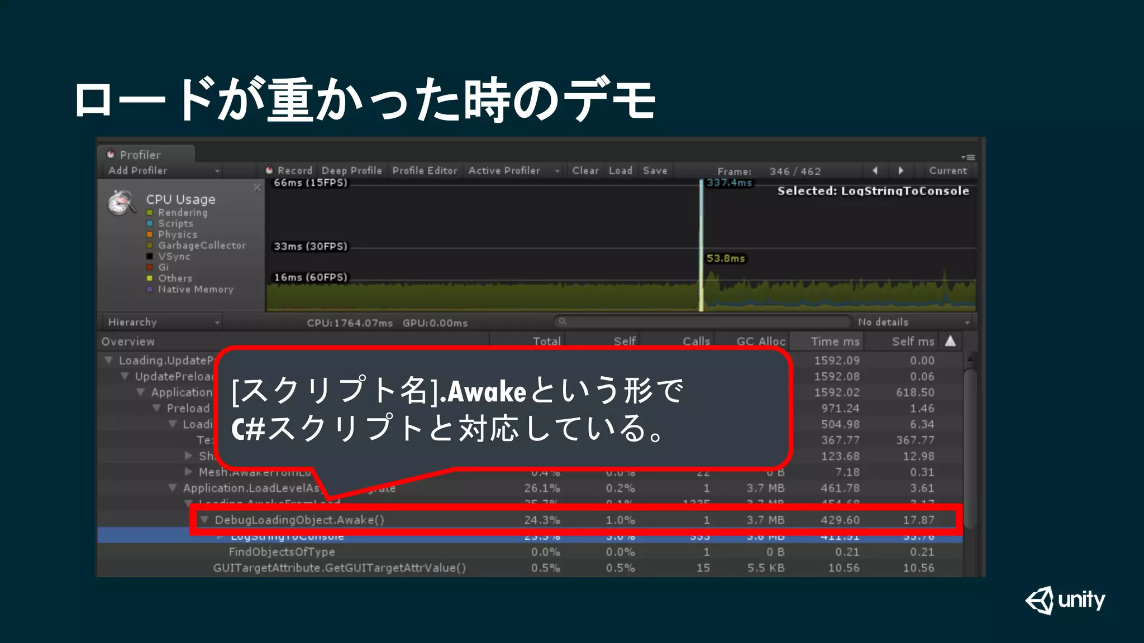Image resolution: width=1144 pixels, height=643 pixels.
Task: Click the 367.77 time ms value
Action: 840,440
